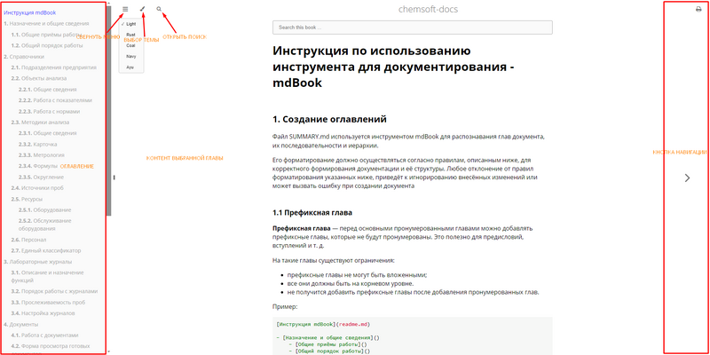
Task: Open section 3.2 'Порядок работы с журналами'
Action: coord(54,291)
